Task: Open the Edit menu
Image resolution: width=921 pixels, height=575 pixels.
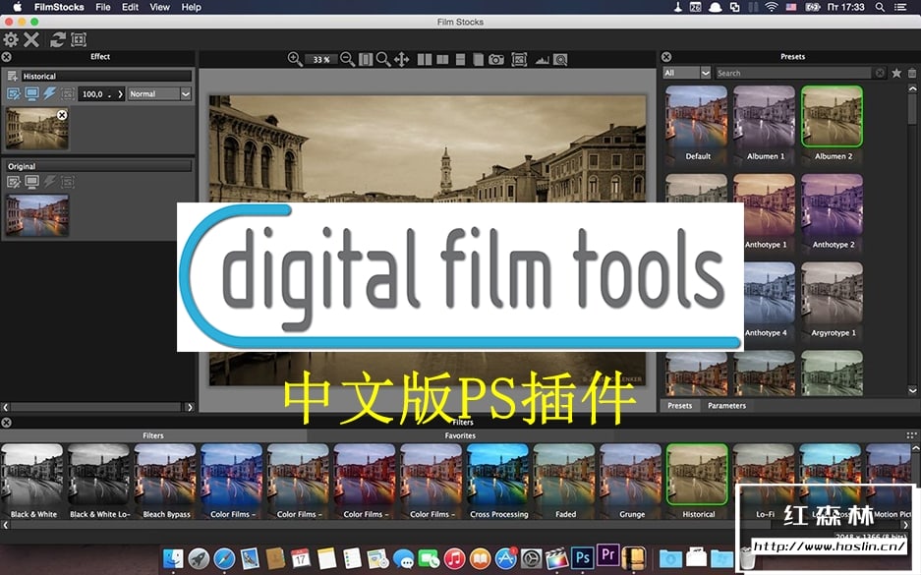Action: coord(130,7)
